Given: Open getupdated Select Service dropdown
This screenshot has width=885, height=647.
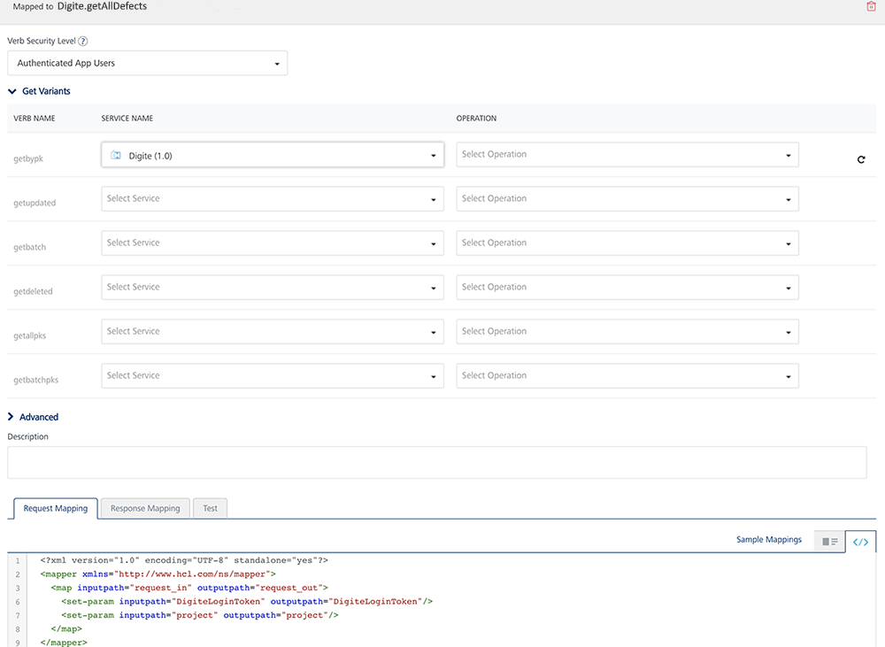Looking at the screenshot, I should [x=273, y=199].
